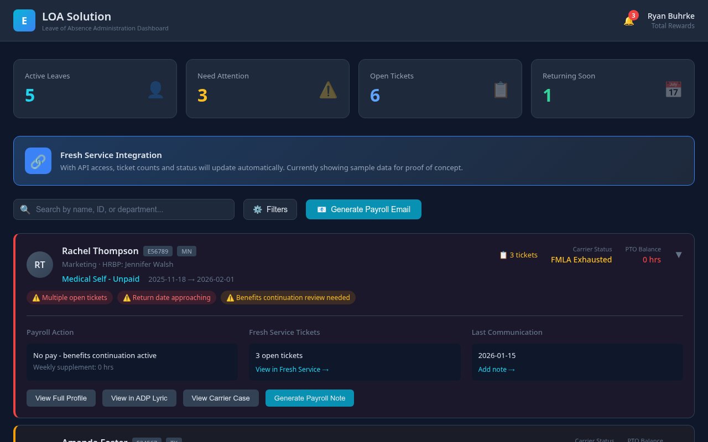The width and height of the screenshot is (708, 442).
Task: Open notifications via the bell icon
Action: click(x=629, y=20)
